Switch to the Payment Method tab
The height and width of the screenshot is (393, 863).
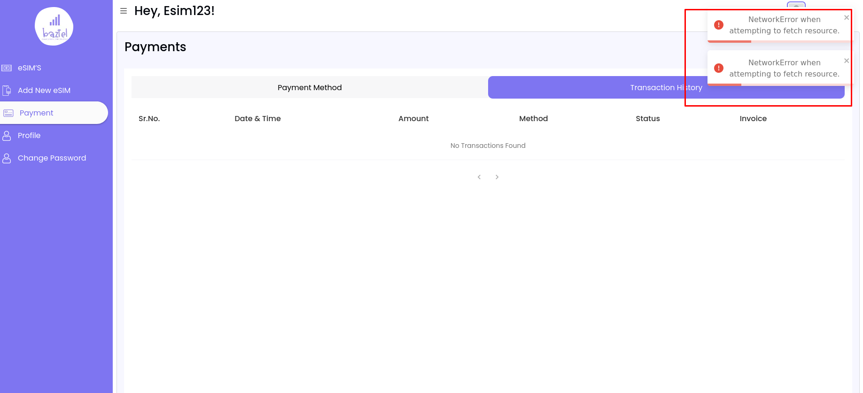click(x=310, y=87)
